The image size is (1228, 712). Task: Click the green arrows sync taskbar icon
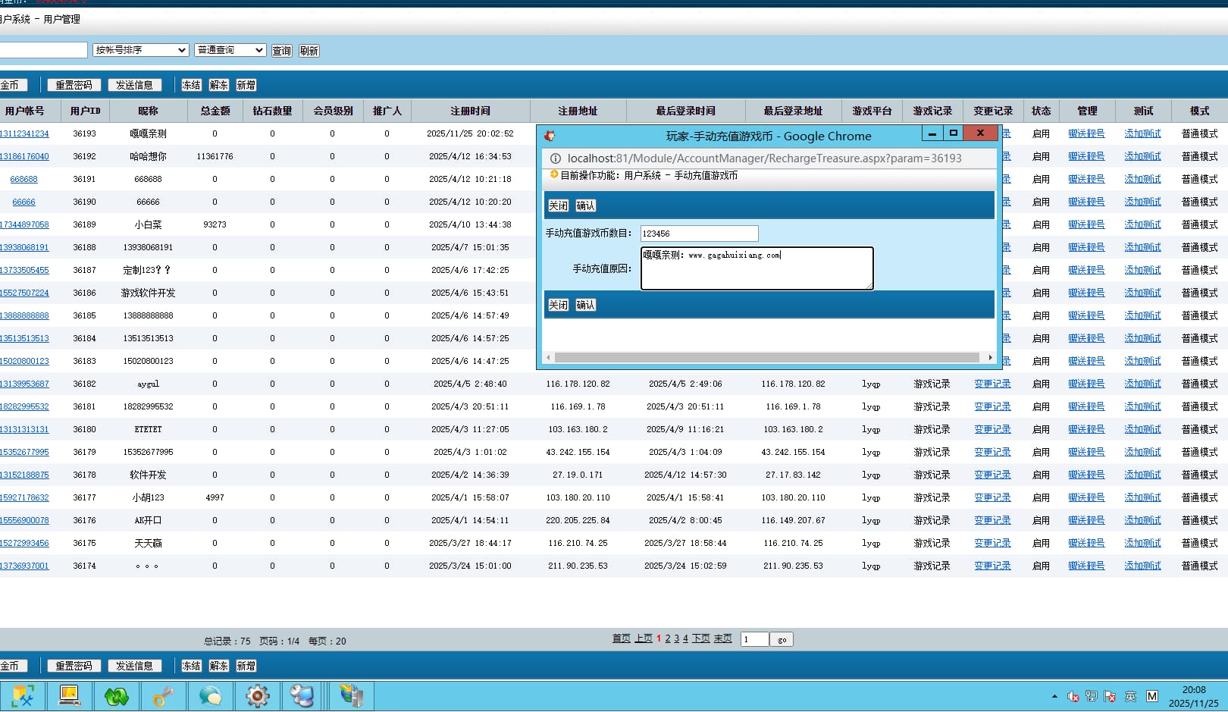116,695
